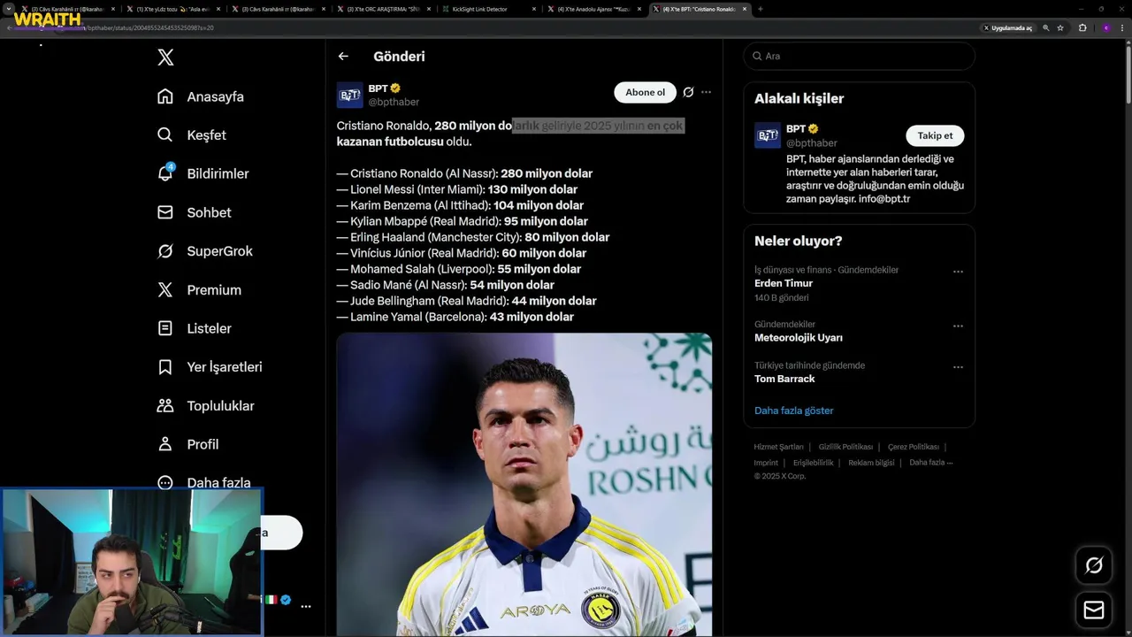Switch to KickSight Link Detector tab
1132x637 pixels.
coord(489,9)
